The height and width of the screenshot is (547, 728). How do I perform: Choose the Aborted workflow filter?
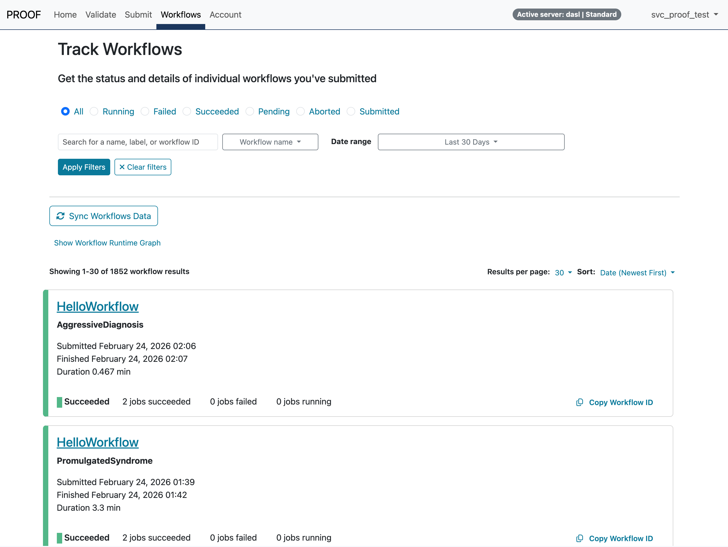300,111
